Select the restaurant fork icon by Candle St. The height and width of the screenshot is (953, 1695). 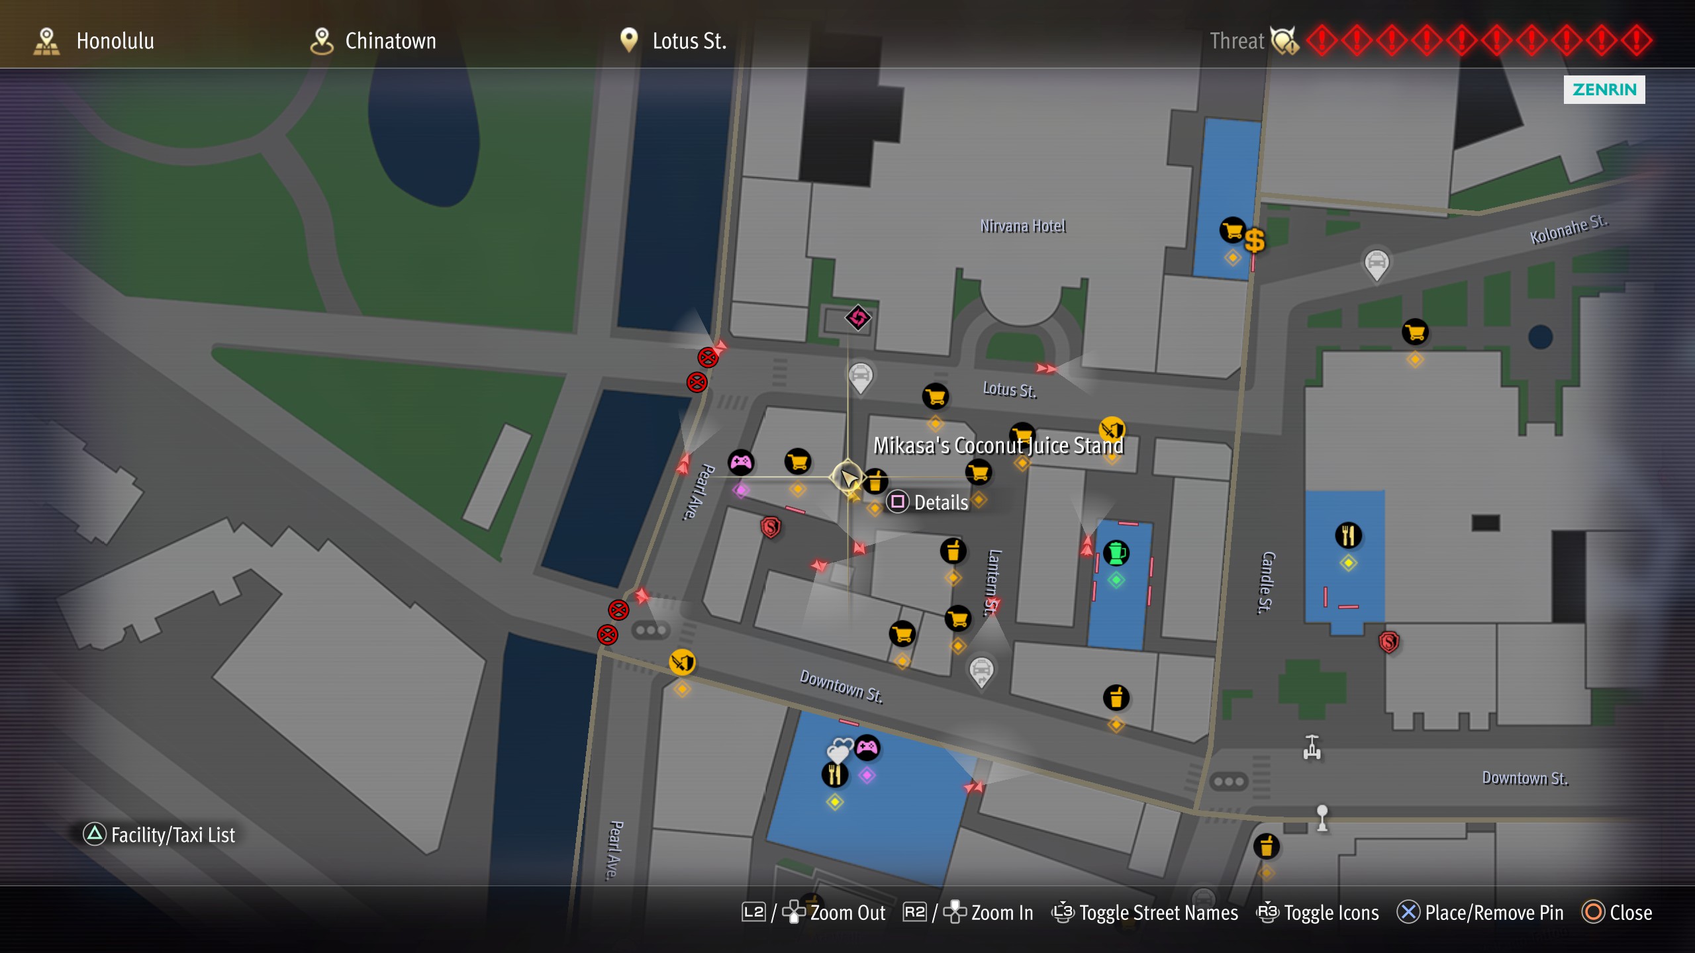click(1349, 535)
